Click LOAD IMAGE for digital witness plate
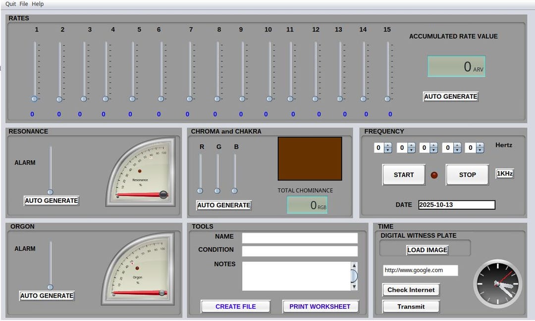535x321 pixels. pyautogui.click(x=427, y=250)
